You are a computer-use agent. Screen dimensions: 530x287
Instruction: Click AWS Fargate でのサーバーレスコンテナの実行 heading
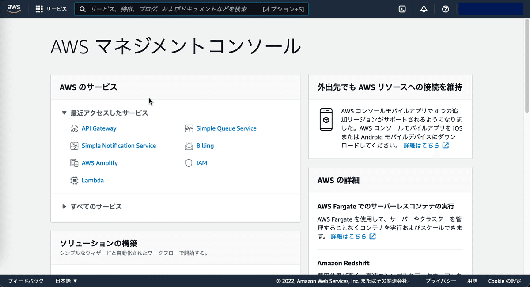(x=386, y=206)
